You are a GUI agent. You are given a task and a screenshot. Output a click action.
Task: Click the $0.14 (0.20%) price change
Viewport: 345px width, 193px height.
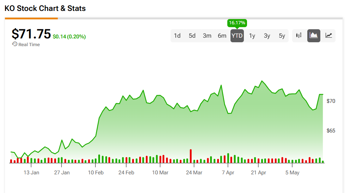pos(69,37)
